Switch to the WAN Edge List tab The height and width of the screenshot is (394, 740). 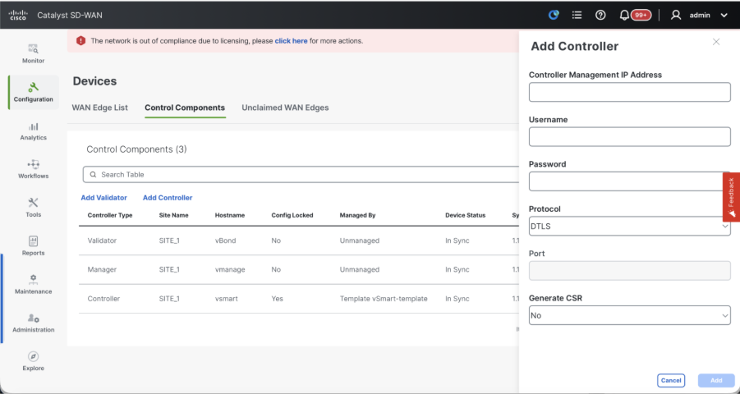pos(100,108)
